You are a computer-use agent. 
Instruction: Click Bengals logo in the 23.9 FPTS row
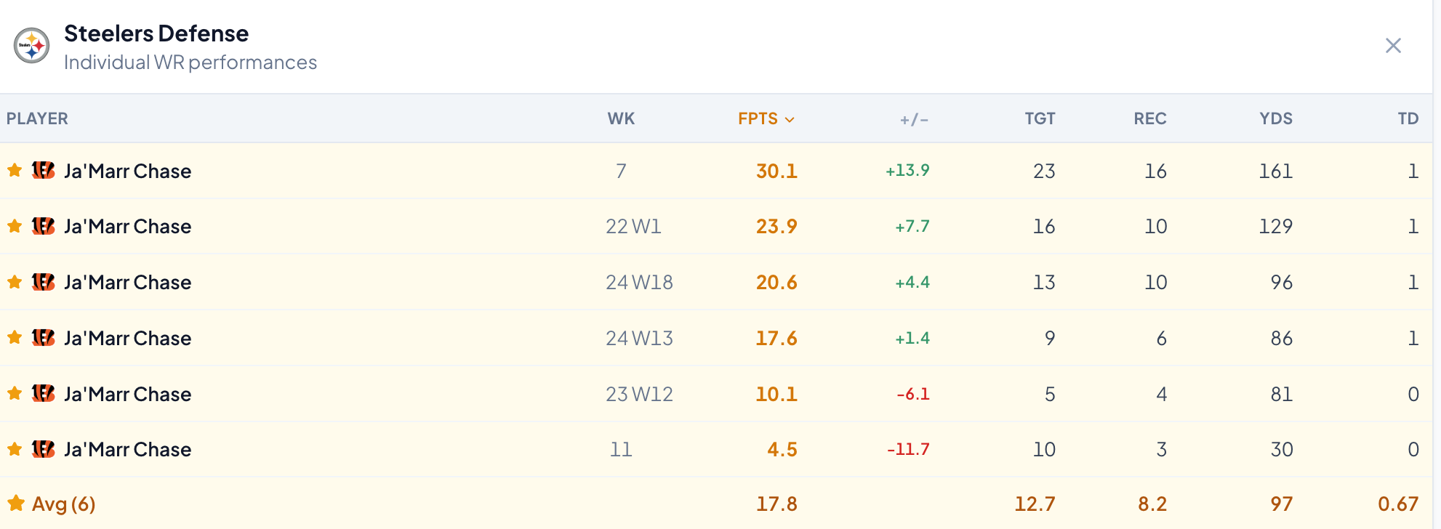click(x=44, y=226)
